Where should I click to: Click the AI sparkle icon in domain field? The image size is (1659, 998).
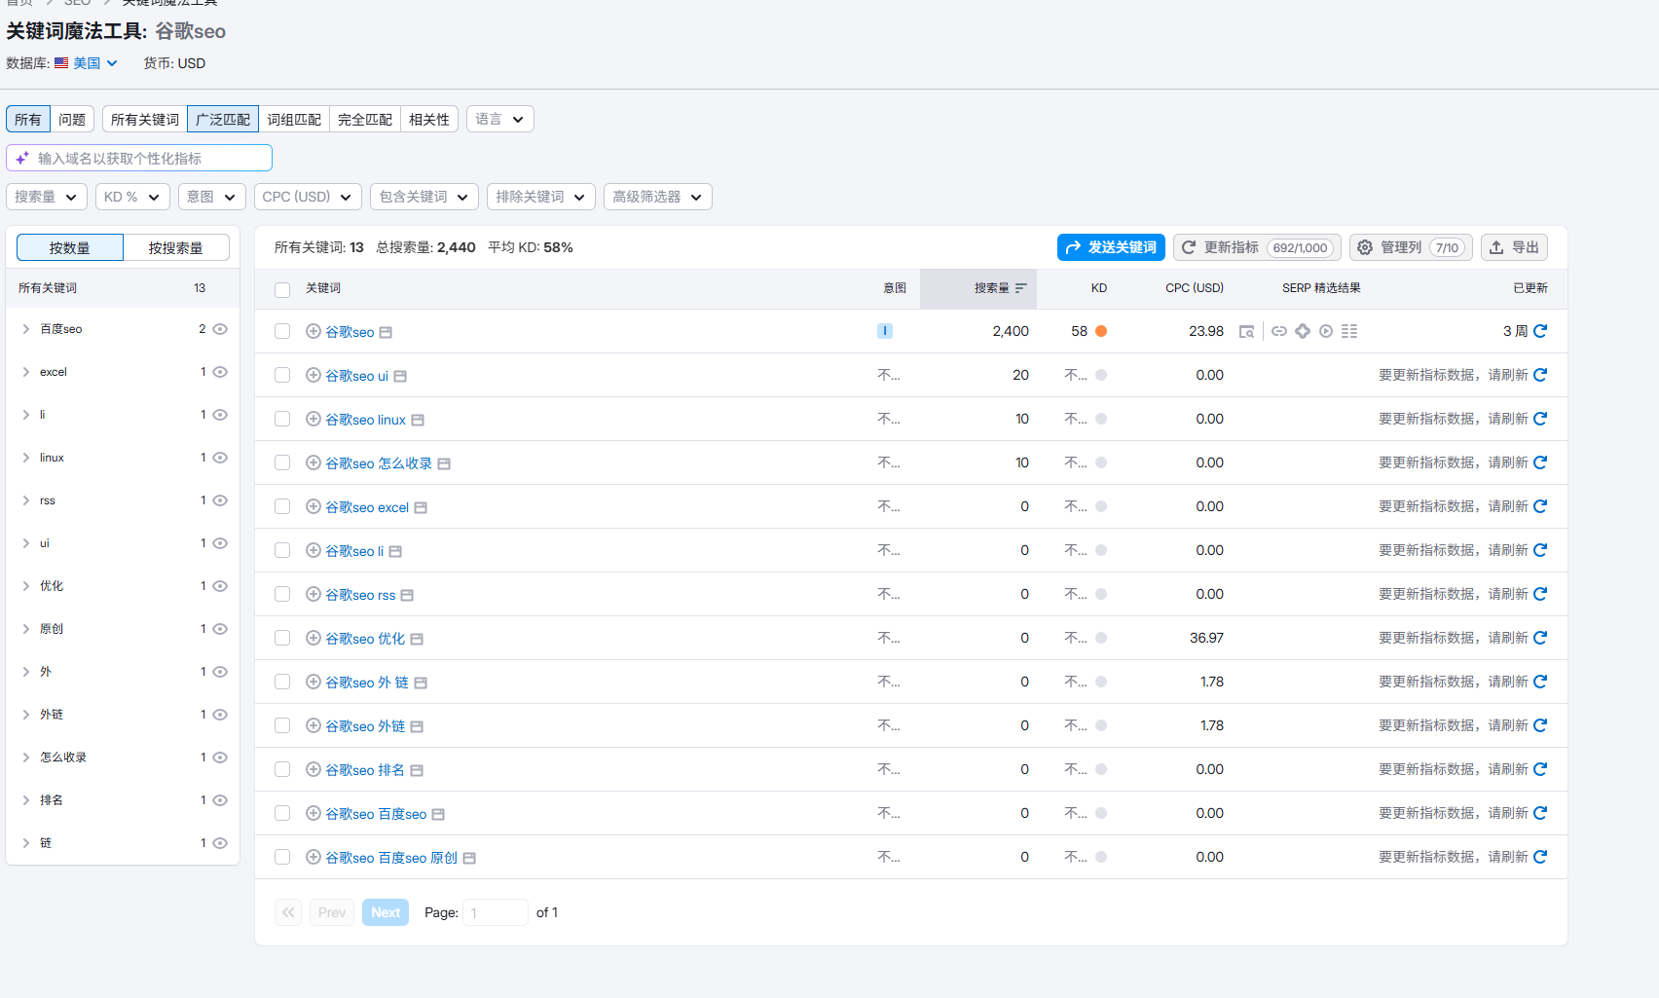pyautogui.click(x=22, y=158)
